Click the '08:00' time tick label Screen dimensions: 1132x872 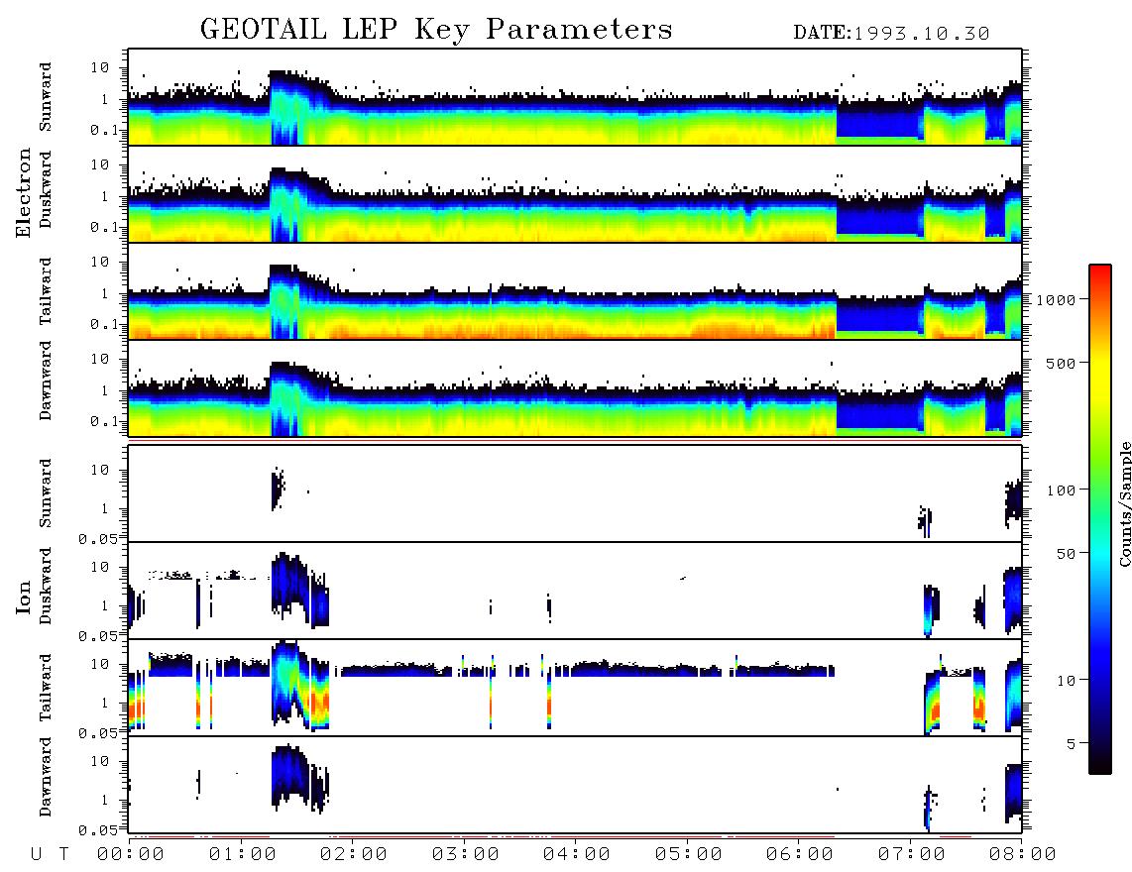click(x=1023, y=855)
